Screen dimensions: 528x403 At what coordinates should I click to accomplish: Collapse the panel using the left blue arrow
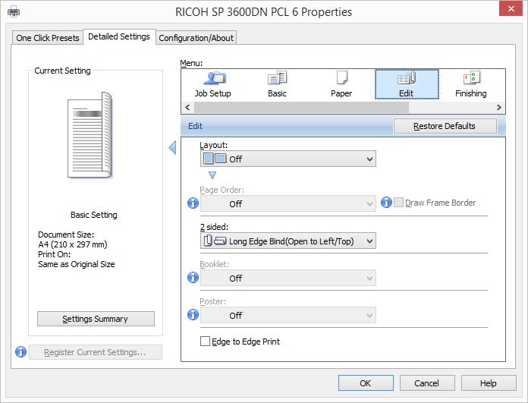172,148
